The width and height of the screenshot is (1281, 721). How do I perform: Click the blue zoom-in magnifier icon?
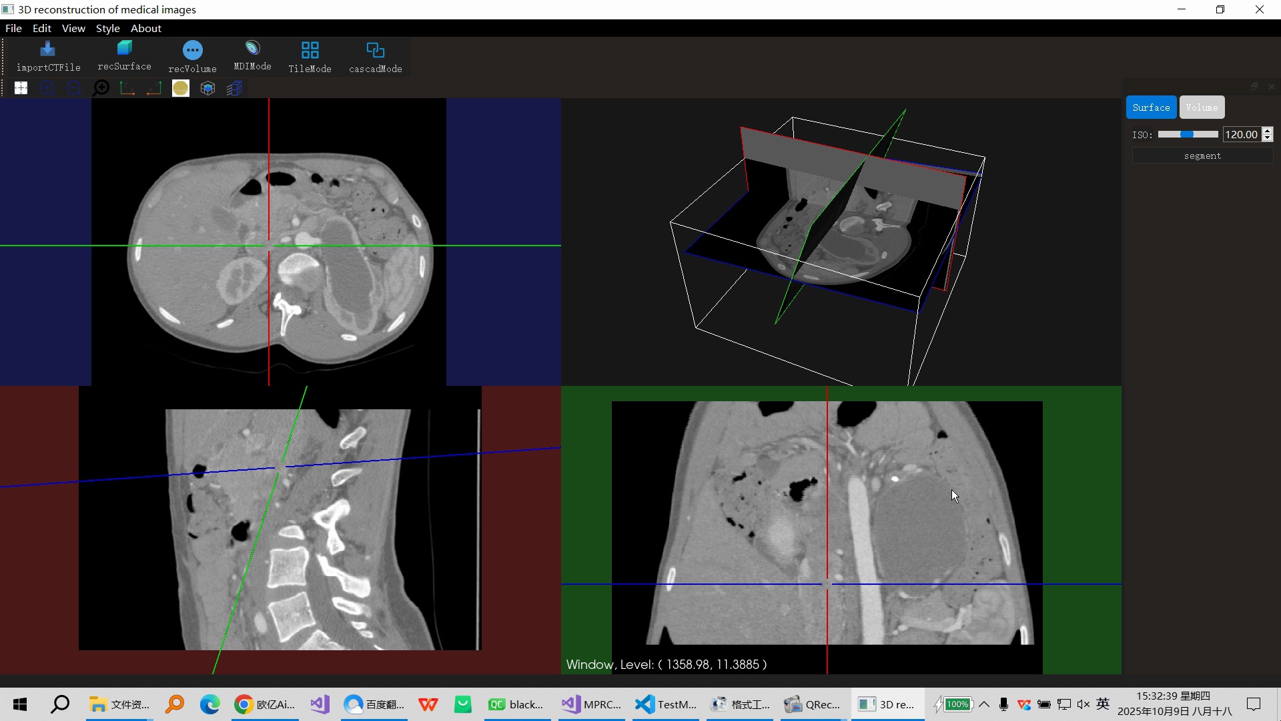47,88
